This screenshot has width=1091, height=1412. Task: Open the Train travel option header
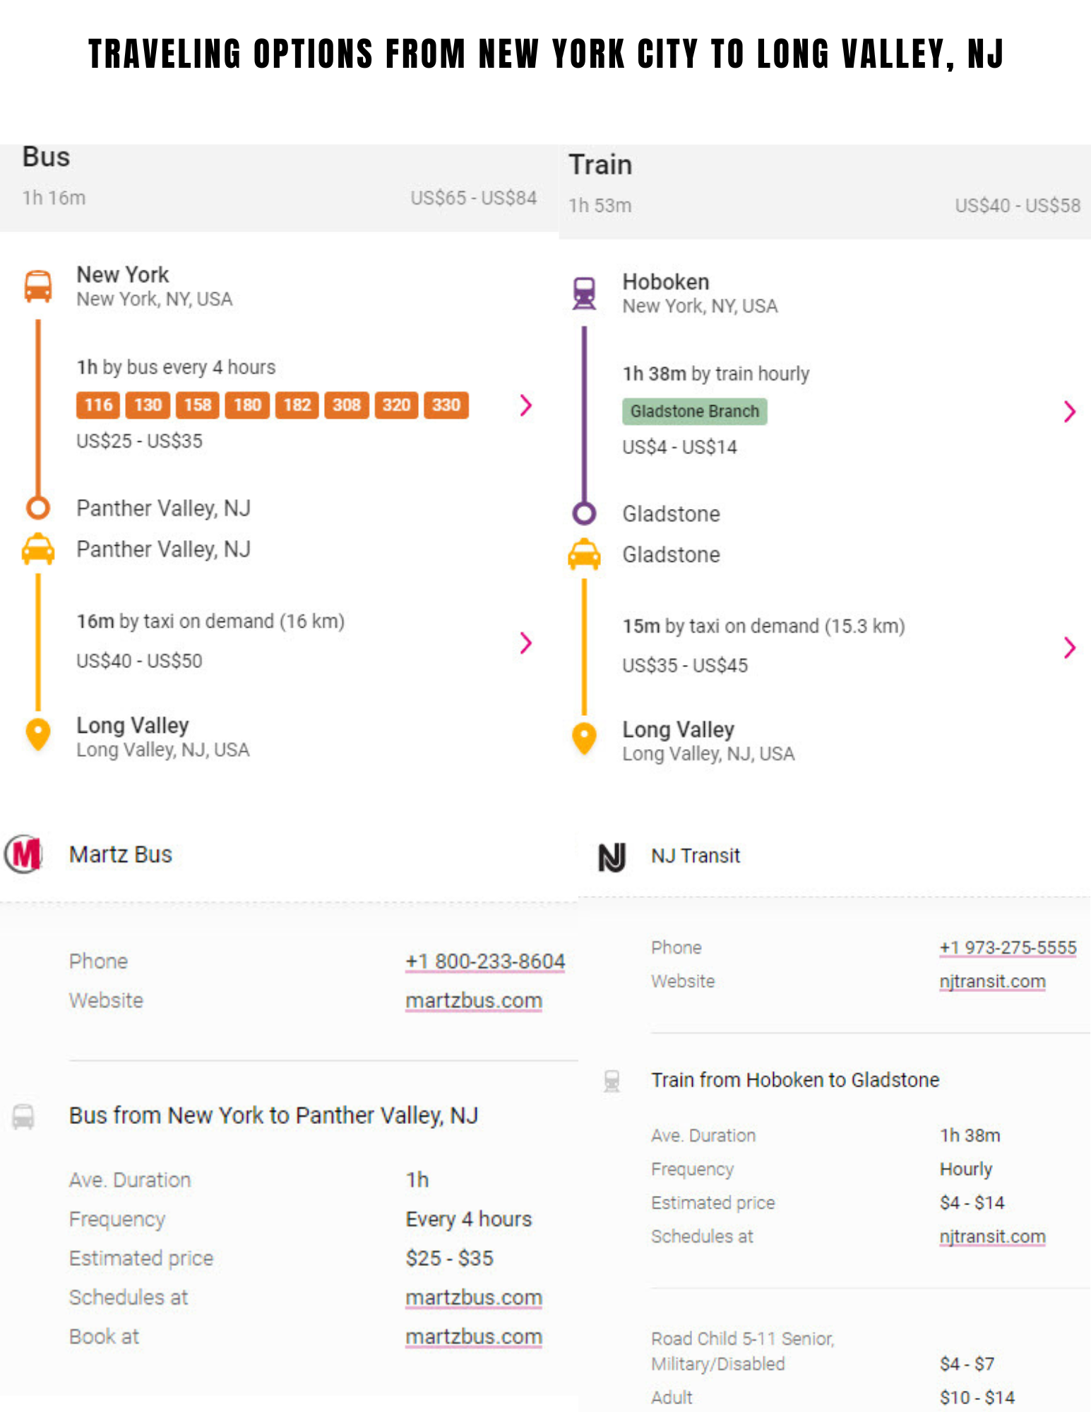pyautogui.click(x=825, y=192)
